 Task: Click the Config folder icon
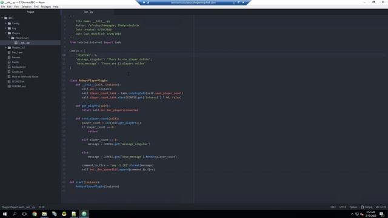pos(10,23)
